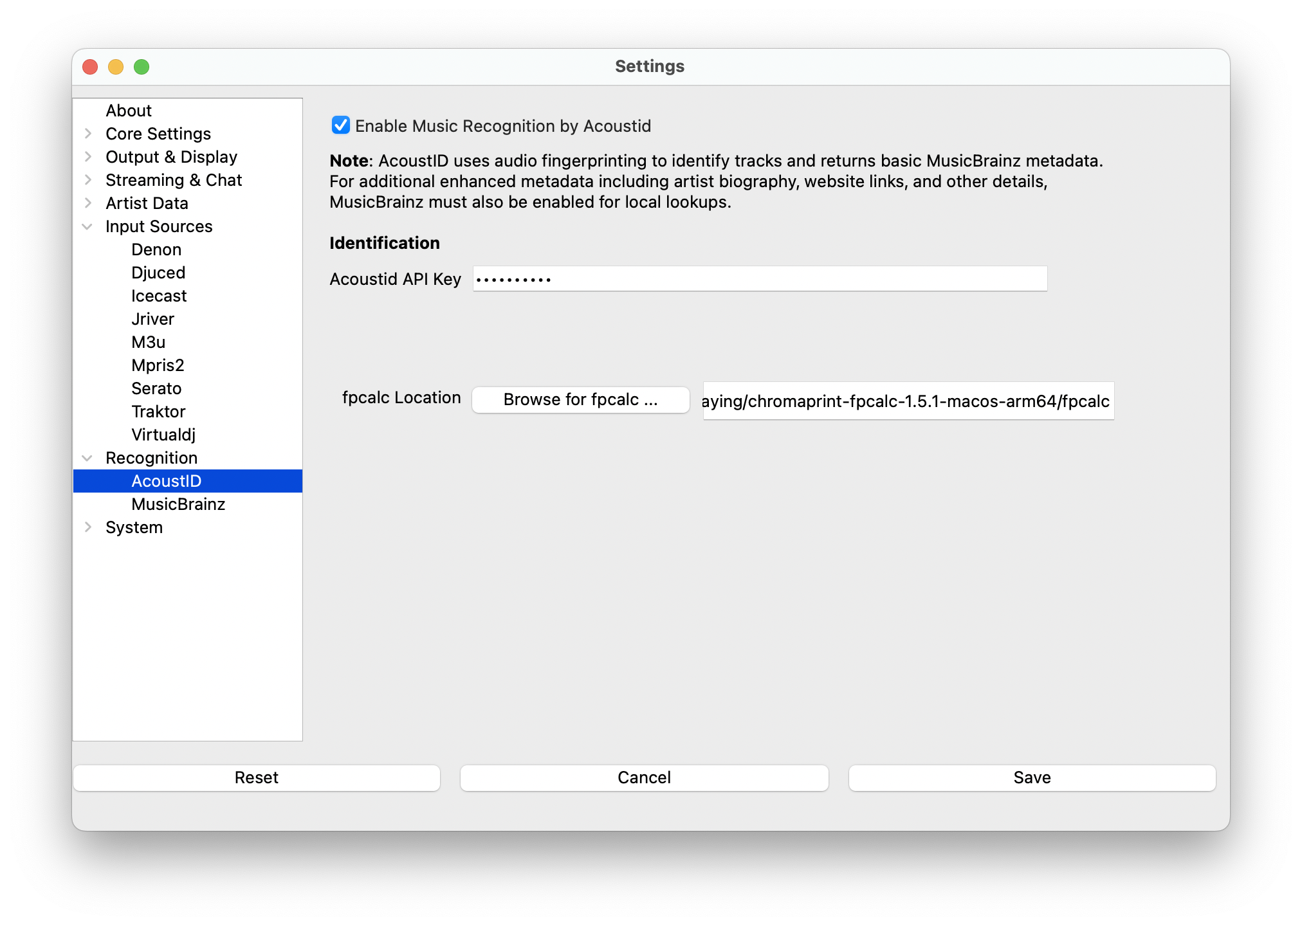Open the Serato input source settings
The height and width of the screenshot is (926, 1302).
(x=156, y=388)
